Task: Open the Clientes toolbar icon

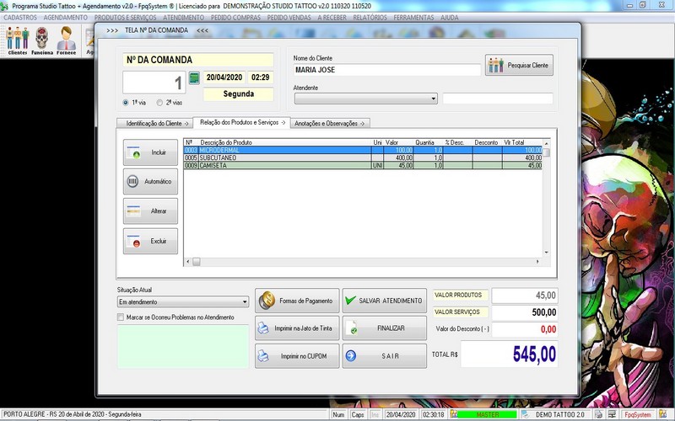Action: point(17,40)
